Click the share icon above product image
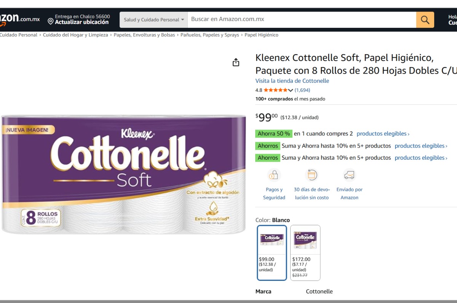 (x=236, y=63)
